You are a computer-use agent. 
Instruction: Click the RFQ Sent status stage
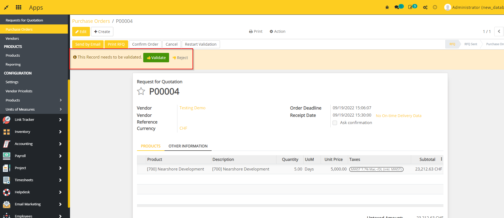pos(470,44)
